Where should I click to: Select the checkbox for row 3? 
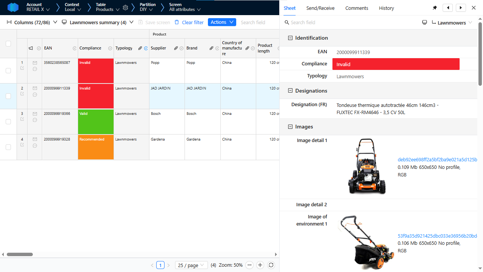(8, 122)
